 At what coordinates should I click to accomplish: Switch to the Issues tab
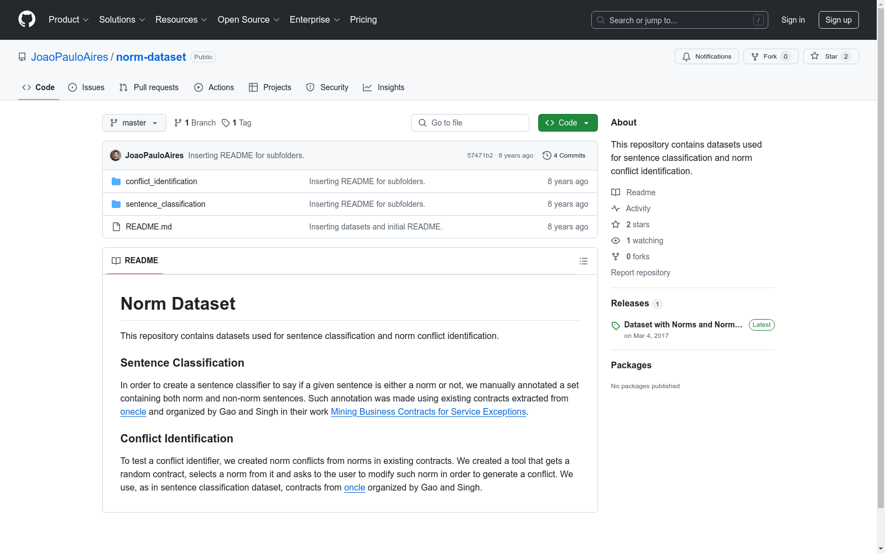(x=86, y=87)
